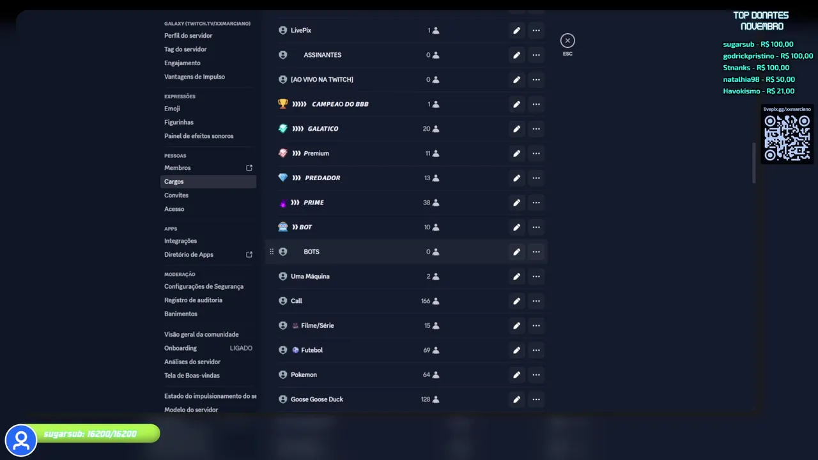
Task: Click the external link icon beside Membros
Action: coord(249,168)
